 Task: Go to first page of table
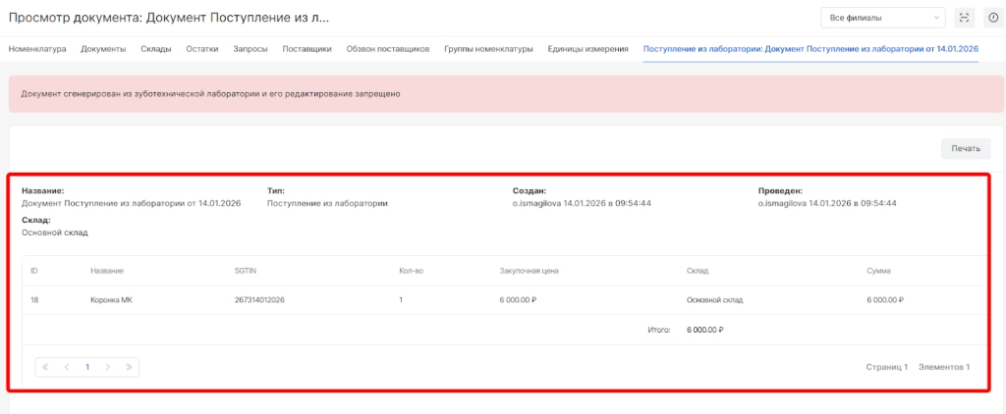tap(46, 367)
